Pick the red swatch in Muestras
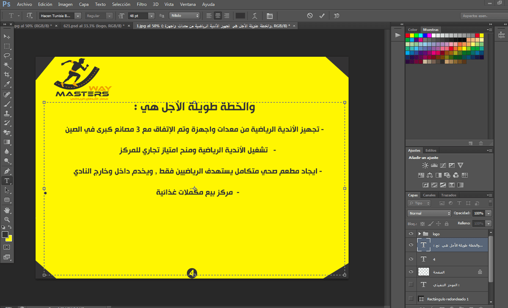The height and width of the screenshot is (308, 508). click(x=408, y=36)
